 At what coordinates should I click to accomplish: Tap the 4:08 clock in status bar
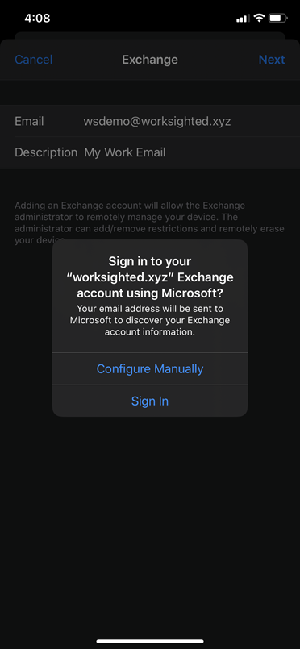[37, 18]
